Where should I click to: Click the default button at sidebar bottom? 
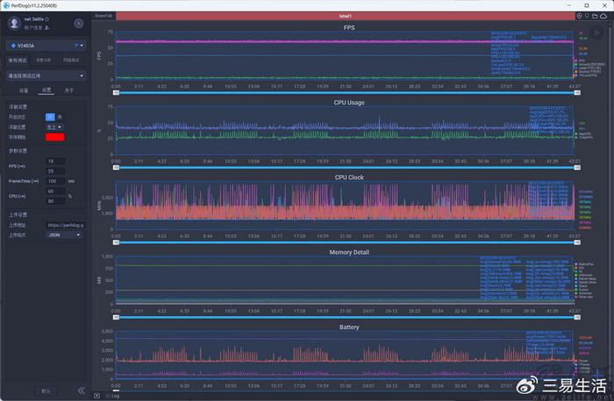point(46,390)
